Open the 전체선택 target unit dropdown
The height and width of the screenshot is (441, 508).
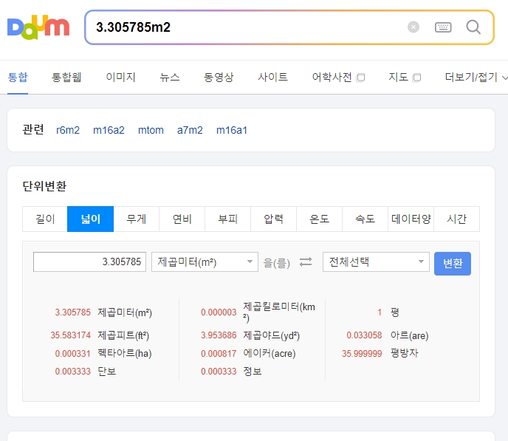point(376,261)
